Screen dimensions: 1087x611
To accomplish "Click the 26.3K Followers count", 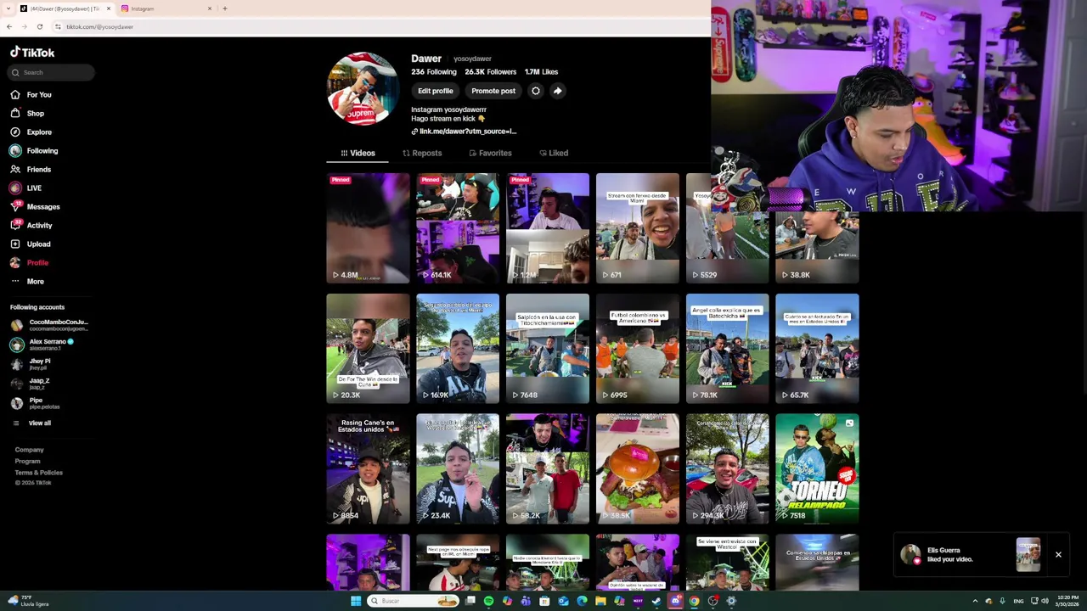I will click(491, 72).
